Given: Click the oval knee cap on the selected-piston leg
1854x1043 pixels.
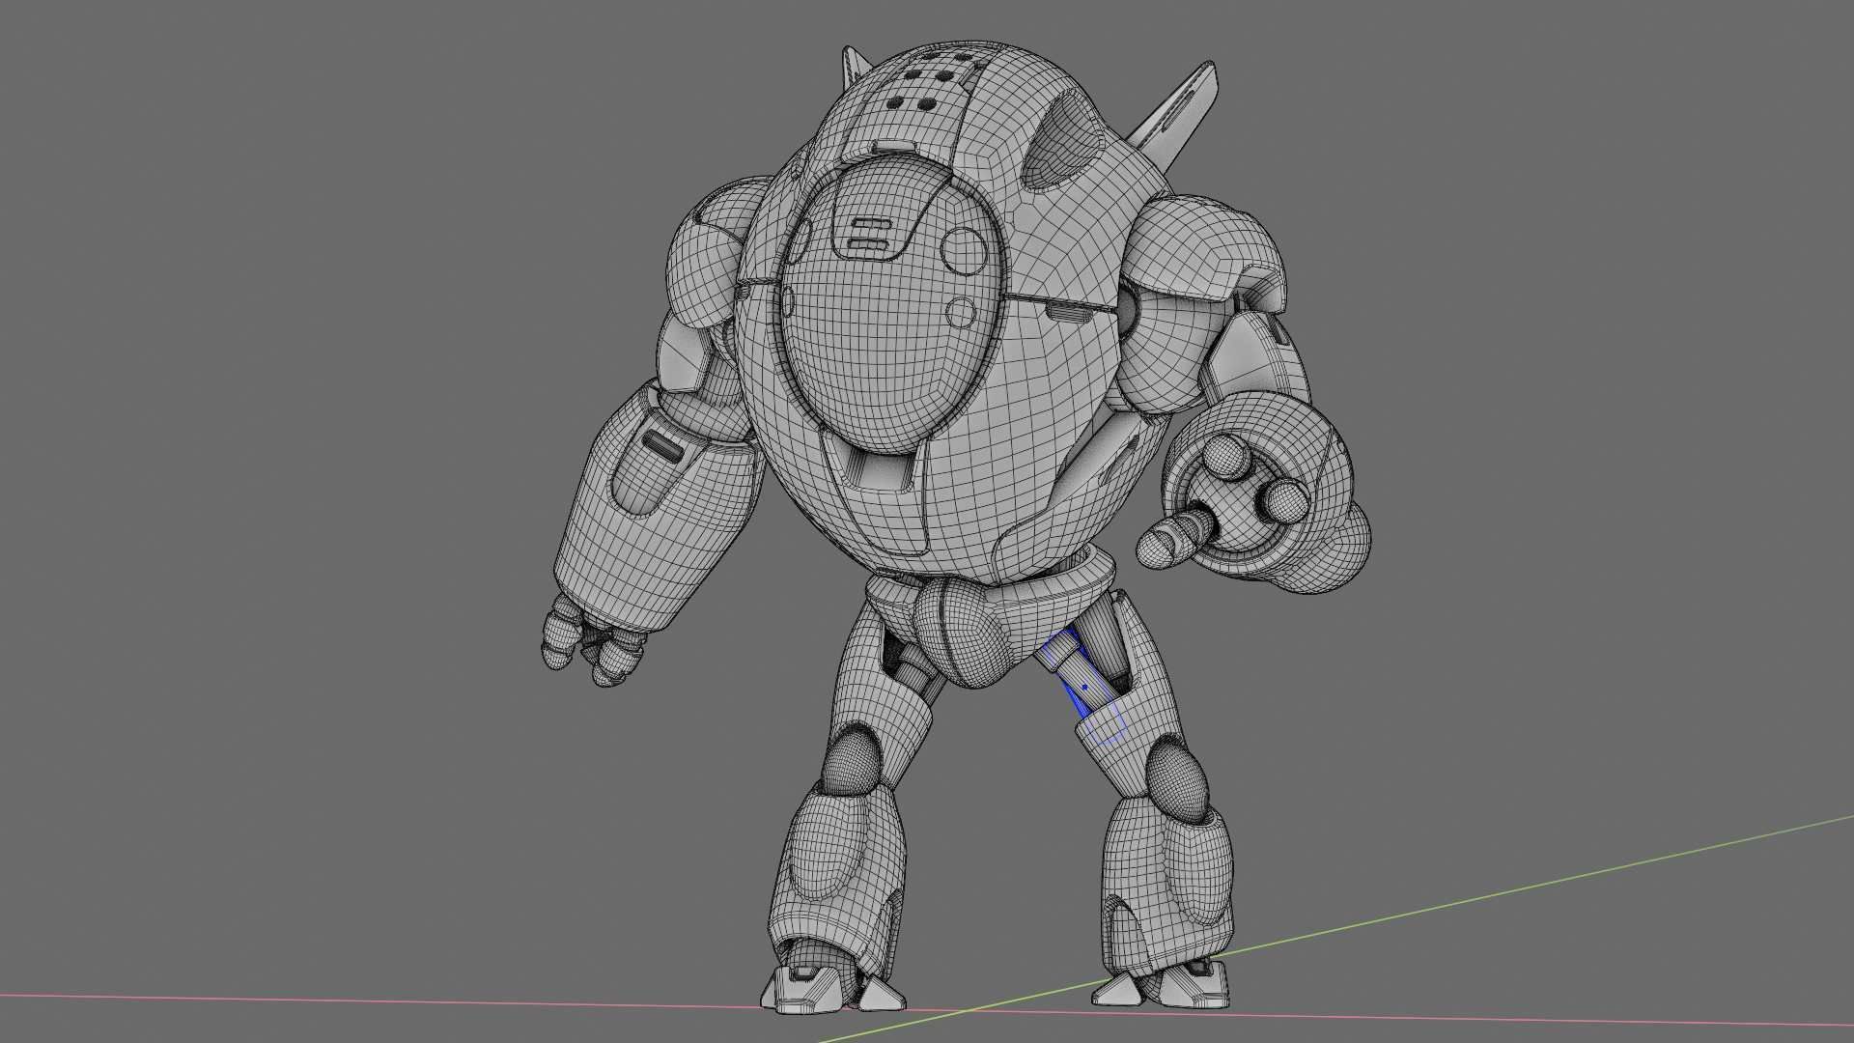Looking at the screenshot, I should (1177, 780).
